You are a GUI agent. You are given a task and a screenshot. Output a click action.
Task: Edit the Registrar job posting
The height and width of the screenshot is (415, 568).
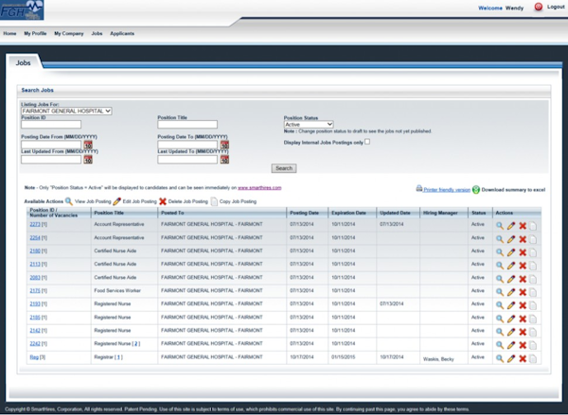511,358
